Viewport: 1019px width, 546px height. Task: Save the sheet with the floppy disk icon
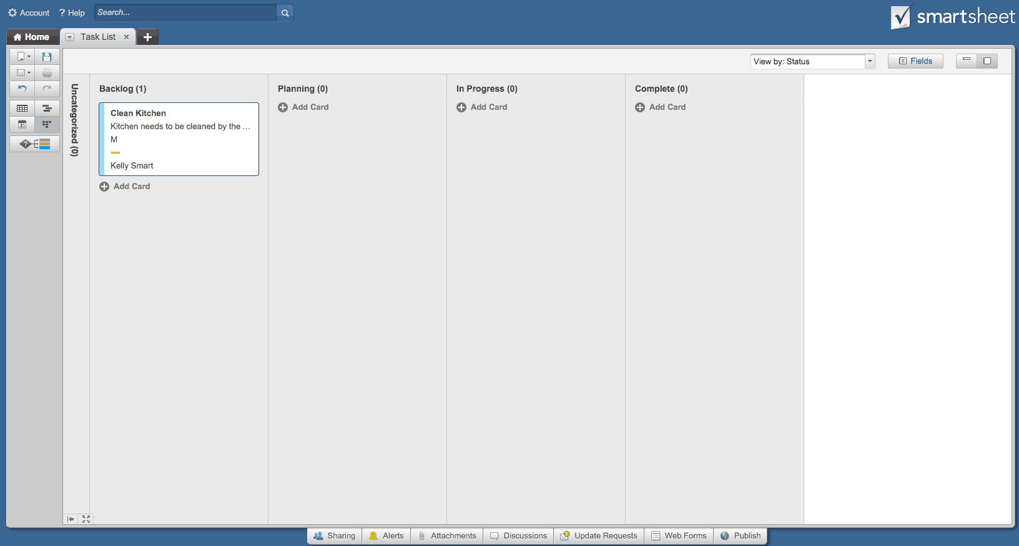pyautogui.click(x=47, y=56)
